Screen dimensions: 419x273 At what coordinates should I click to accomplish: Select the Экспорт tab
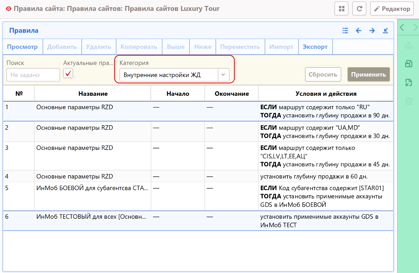[x=315, y=47]
